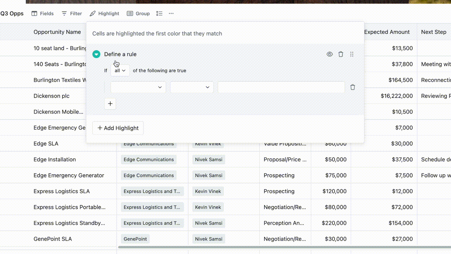
Task: Click the Edge Emergency Generator Prospecting stage cell
Action: pyautogui.click(x=279, y=175)
